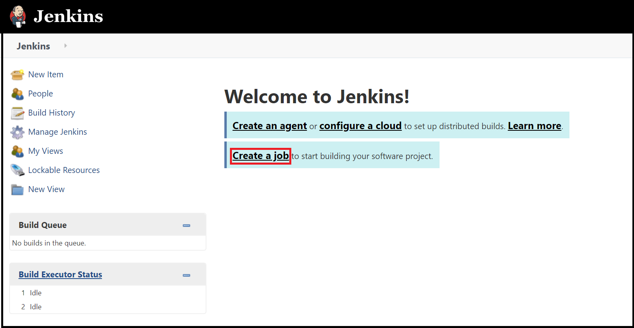The image size is (634, 328).
Task: Click the Build History notepad icon
Action: click(18, 113)
